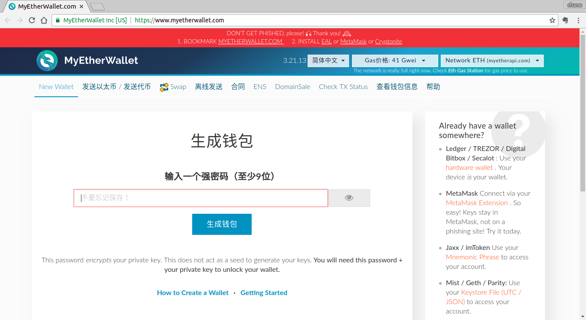Screen dimensions: 586x320
Task: Open the Network ETH dropdown
Action: 492,61
